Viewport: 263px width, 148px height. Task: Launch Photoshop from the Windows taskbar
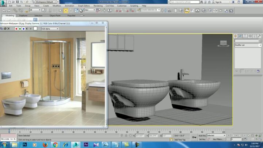25,144
